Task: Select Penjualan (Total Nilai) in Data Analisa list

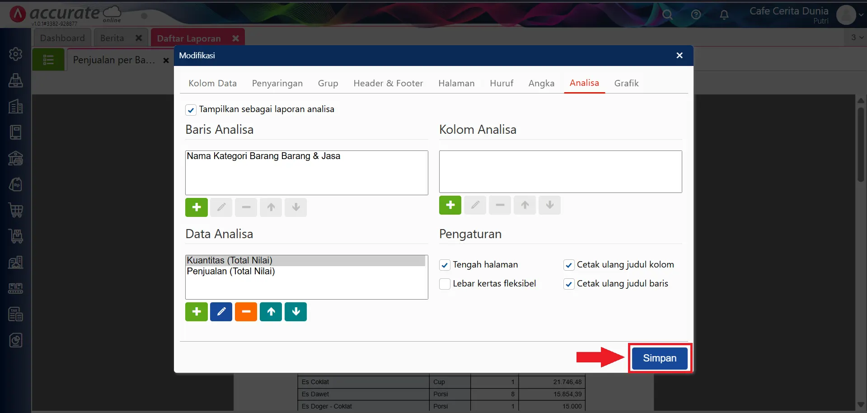Action: pos(231,272)
